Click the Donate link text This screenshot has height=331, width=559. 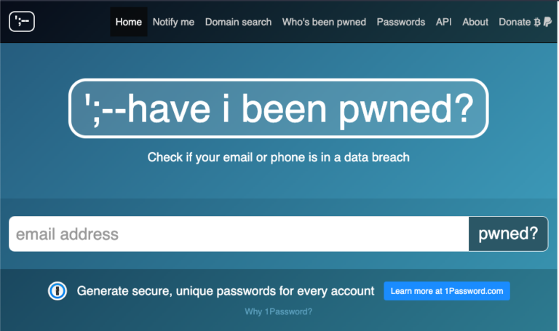coord(515,22)
